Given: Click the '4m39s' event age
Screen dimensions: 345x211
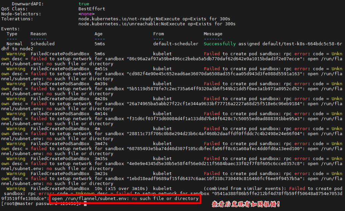Looking at the screenshot, I should tap(101, 84).
